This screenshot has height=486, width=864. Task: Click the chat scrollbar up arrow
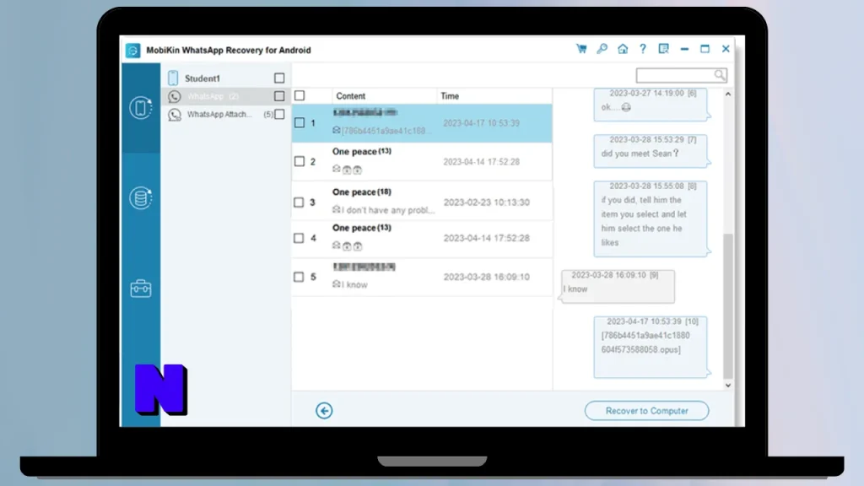[728, 94]
